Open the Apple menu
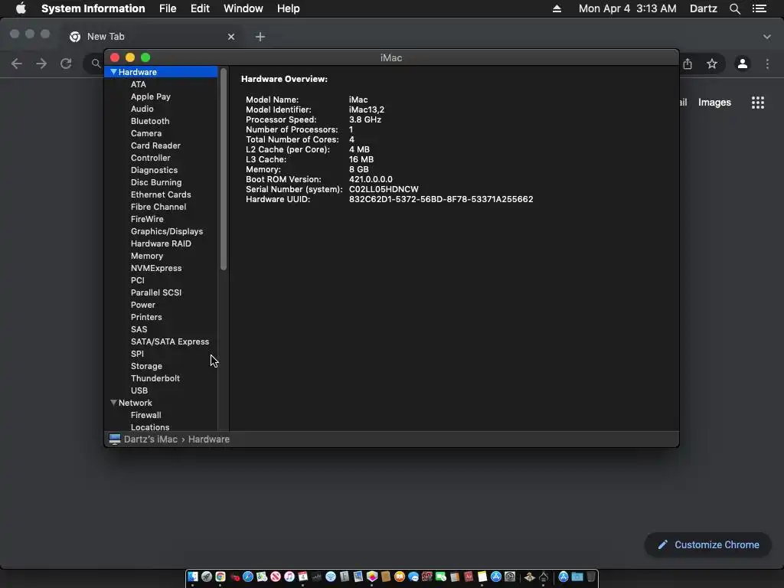The image size is (784, 588). pos(21,8)
